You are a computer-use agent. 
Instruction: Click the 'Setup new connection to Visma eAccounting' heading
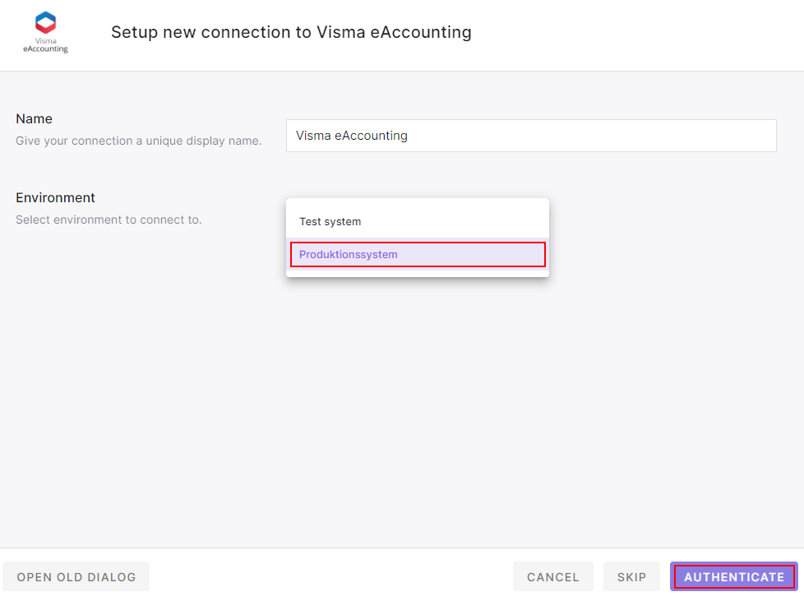(291, 32)
